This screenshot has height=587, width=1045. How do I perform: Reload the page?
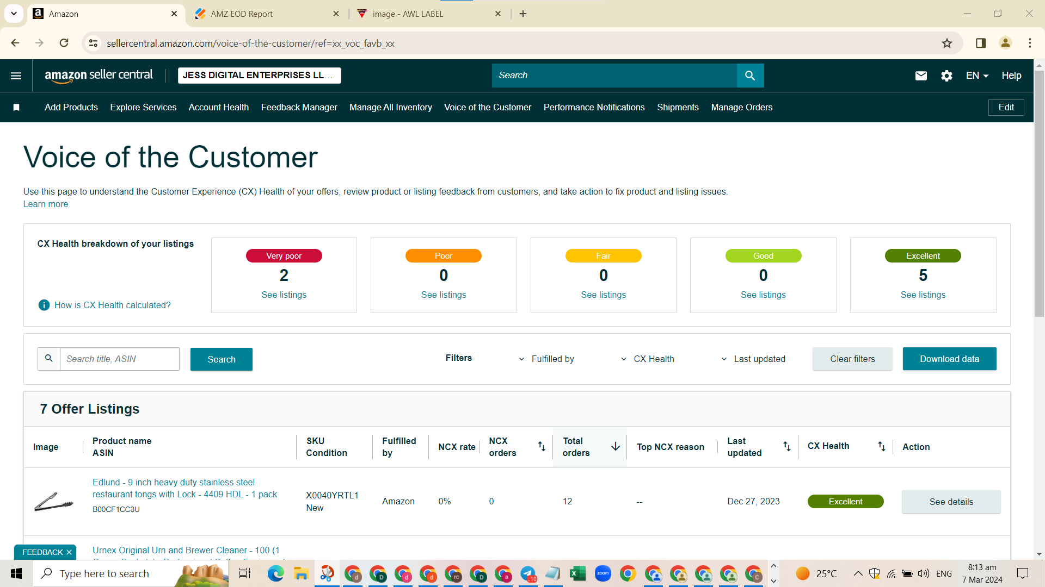point(64,43)
